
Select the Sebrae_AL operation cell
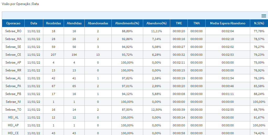pos(13,78)
